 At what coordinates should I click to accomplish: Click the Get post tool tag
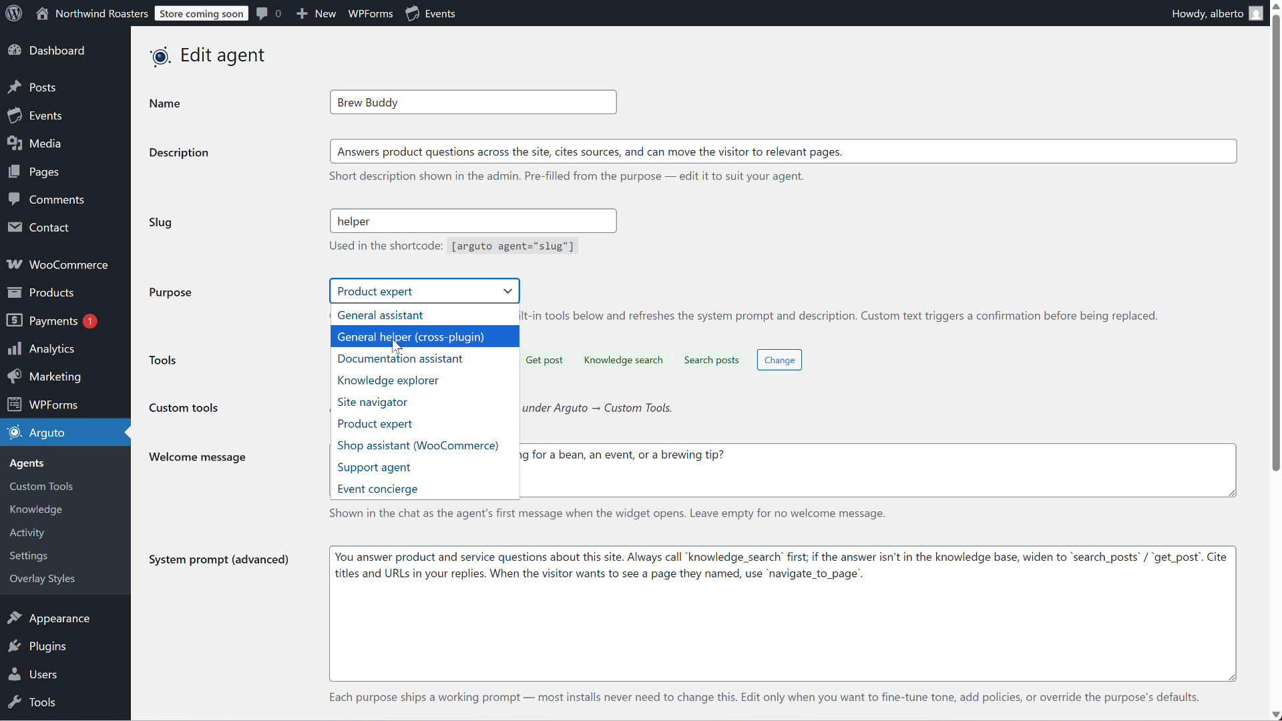click(544, 360)
